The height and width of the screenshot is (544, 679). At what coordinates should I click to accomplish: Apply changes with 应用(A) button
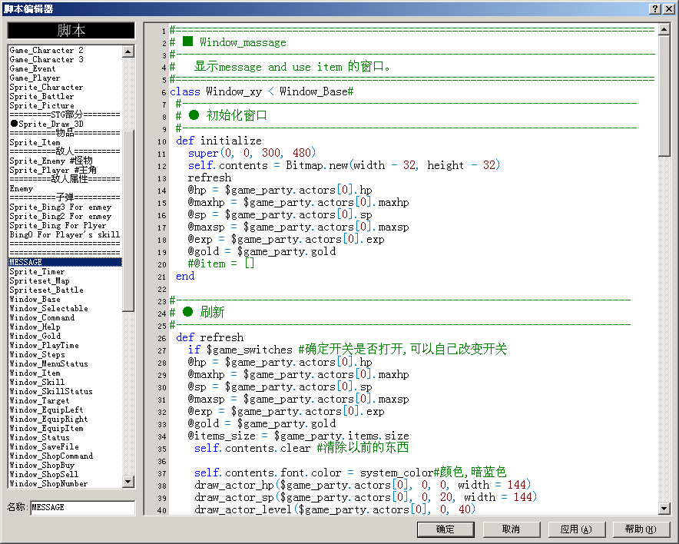[576, 529]
